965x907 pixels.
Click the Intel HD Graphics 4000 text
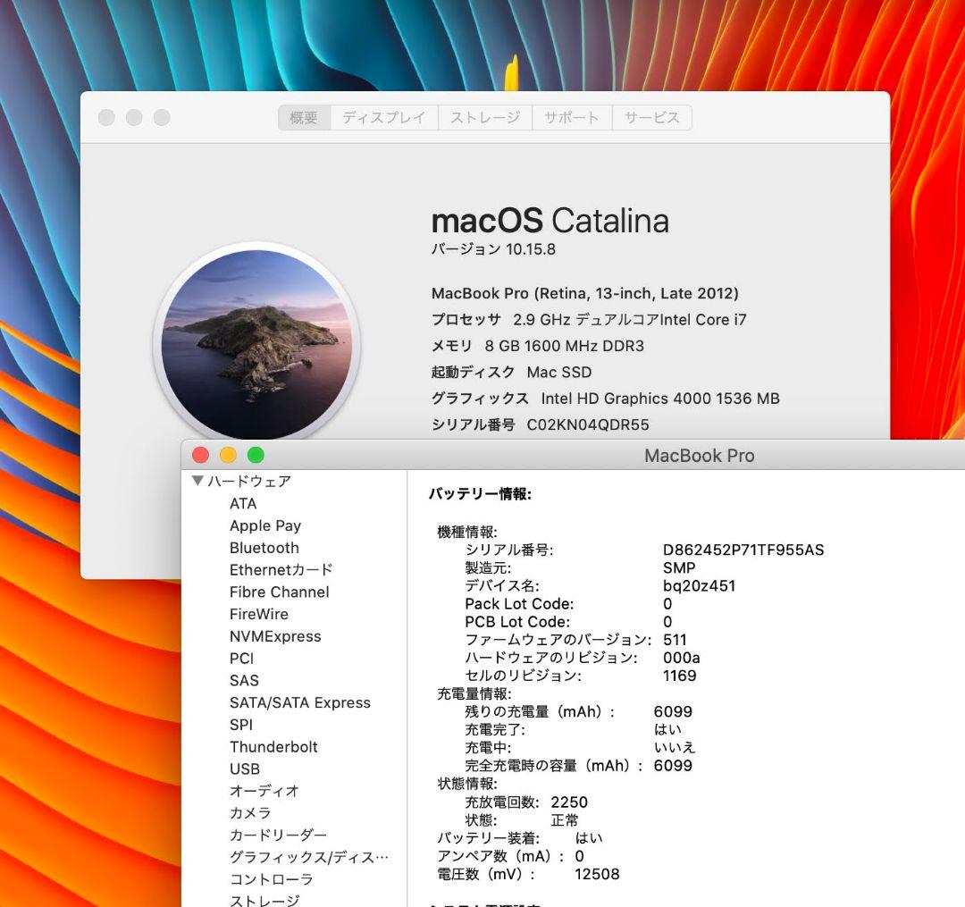[660, 399]
